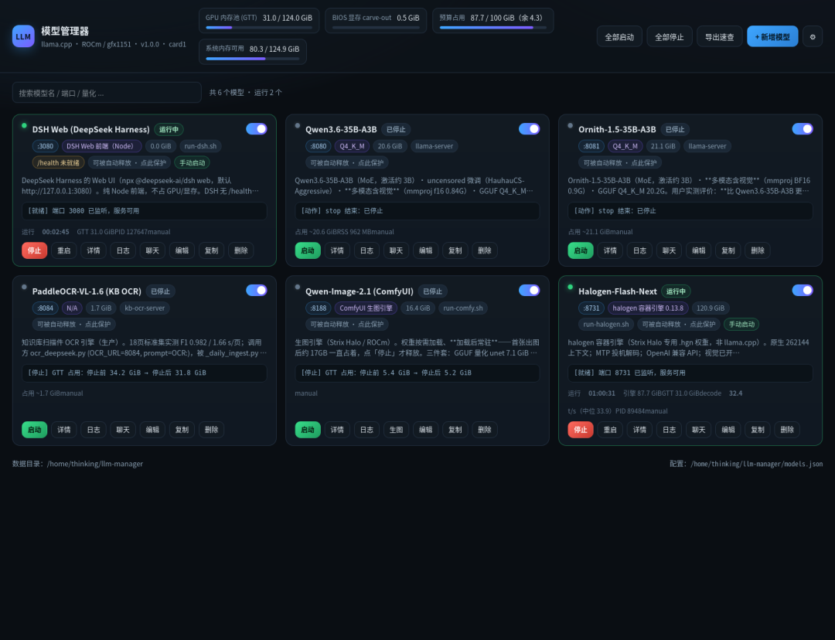
Task: Click 编辑 on DSH Web card
Action: (x=182, y=250)
